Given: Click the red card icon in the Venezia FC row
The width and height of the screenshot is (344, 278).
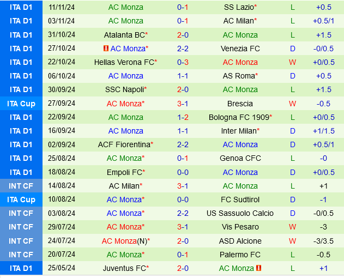Looking at the screenshot, I should pos(106,49).
